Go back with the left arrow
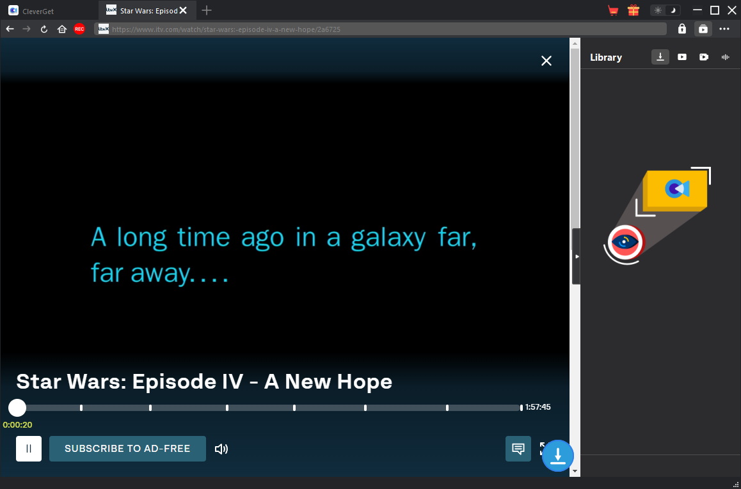Screen dimensions: 741x489 tap(10, 29)
